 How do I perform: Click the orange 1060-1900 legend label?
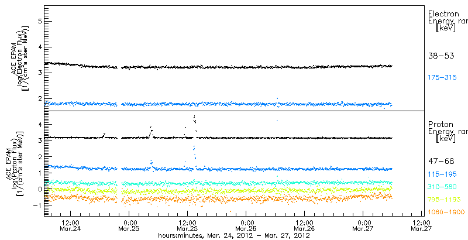tap(446, 212)
